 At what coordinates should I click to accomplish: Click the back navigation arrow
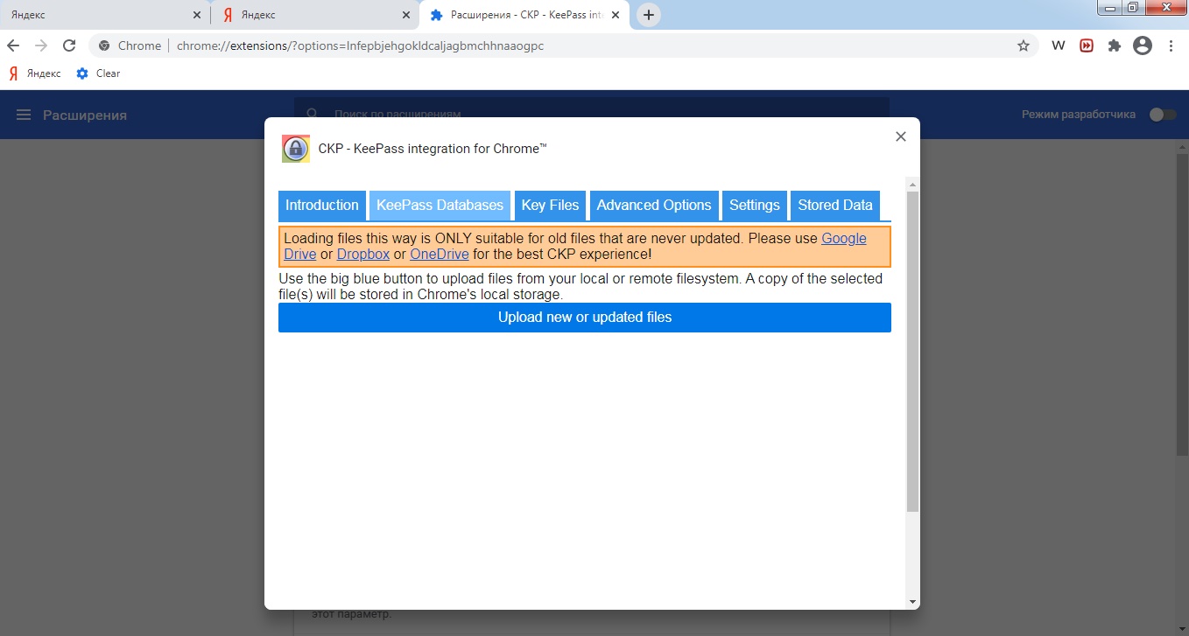click(13, 45)
